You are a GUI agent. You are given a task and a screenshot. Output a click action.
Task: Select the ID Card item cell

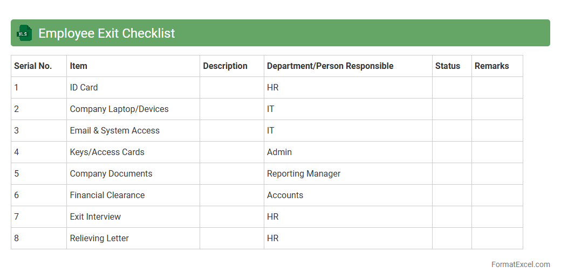pos(84,88)
